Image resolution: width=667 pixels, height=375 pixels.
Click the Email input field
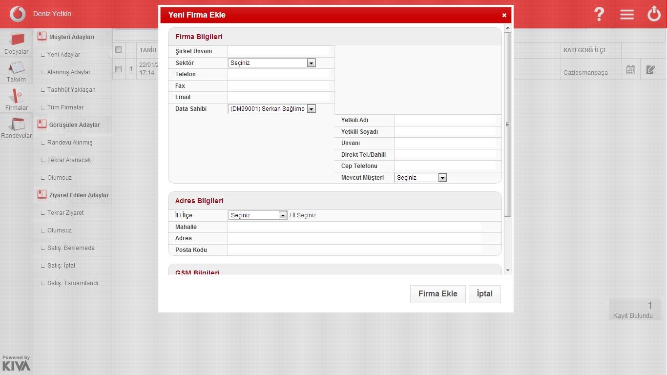(x=278, y=97)
